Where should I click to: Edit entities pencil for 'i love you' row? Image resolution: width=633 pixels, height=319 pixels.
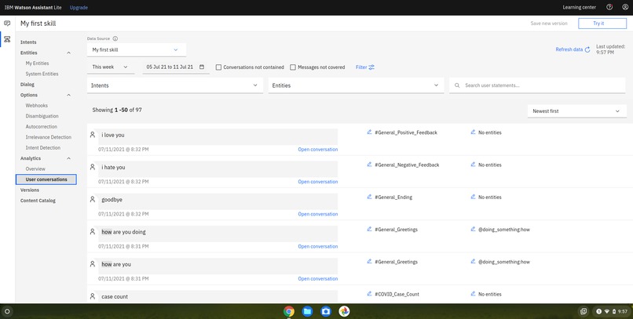point(473,132)
